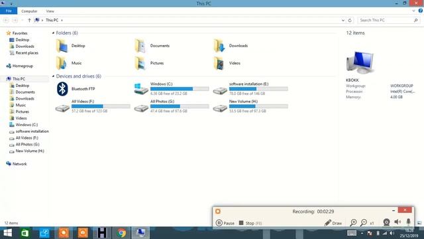Collapse the Devices and drives (6) group
Image resolution: width=424 pixels, height=239 pixels.
[x=53, y=76]
